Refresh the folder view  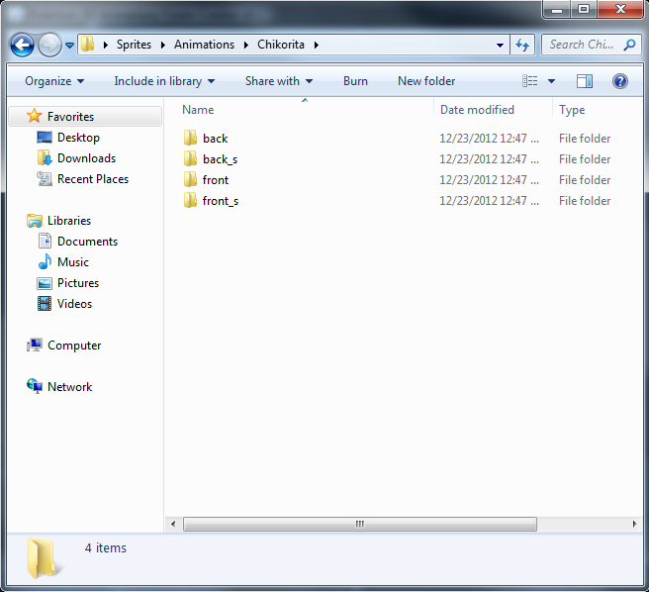(x=522, y=45)
